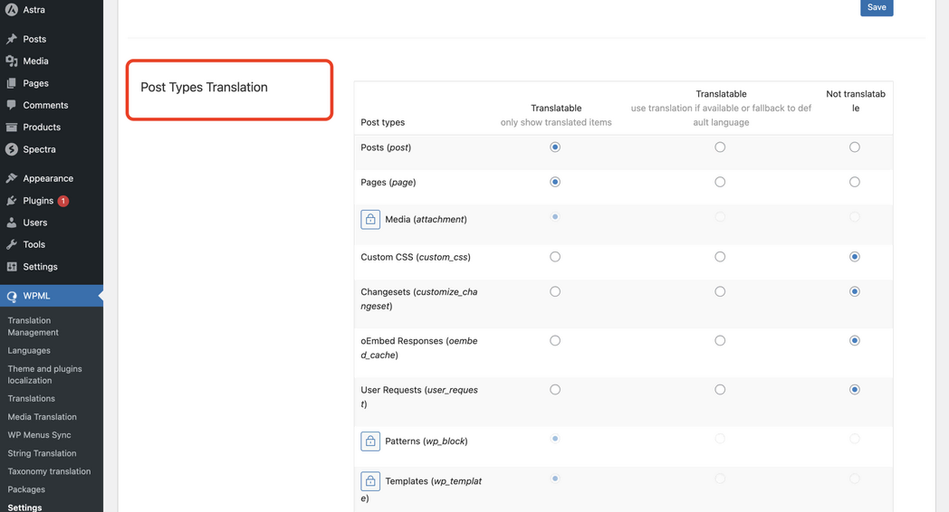949x512 pixels.
Task: Click the Post Types Translation heading
Action: coord(204,88)
